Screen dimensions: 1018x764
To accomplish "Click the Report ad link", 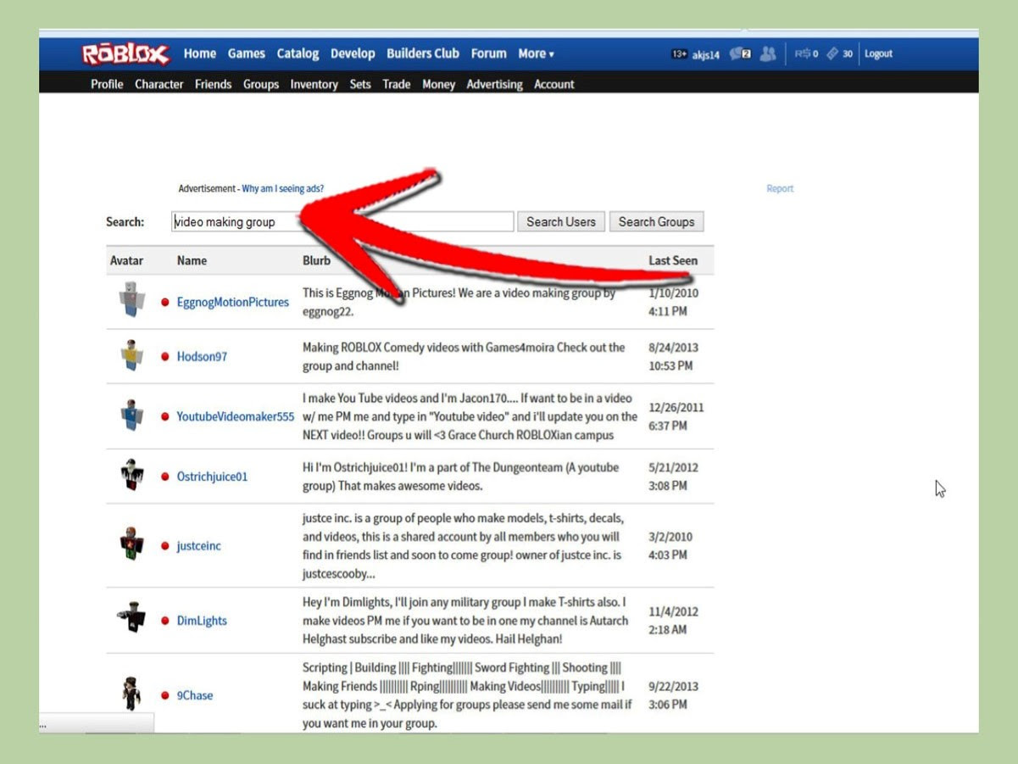I will 780,188.
